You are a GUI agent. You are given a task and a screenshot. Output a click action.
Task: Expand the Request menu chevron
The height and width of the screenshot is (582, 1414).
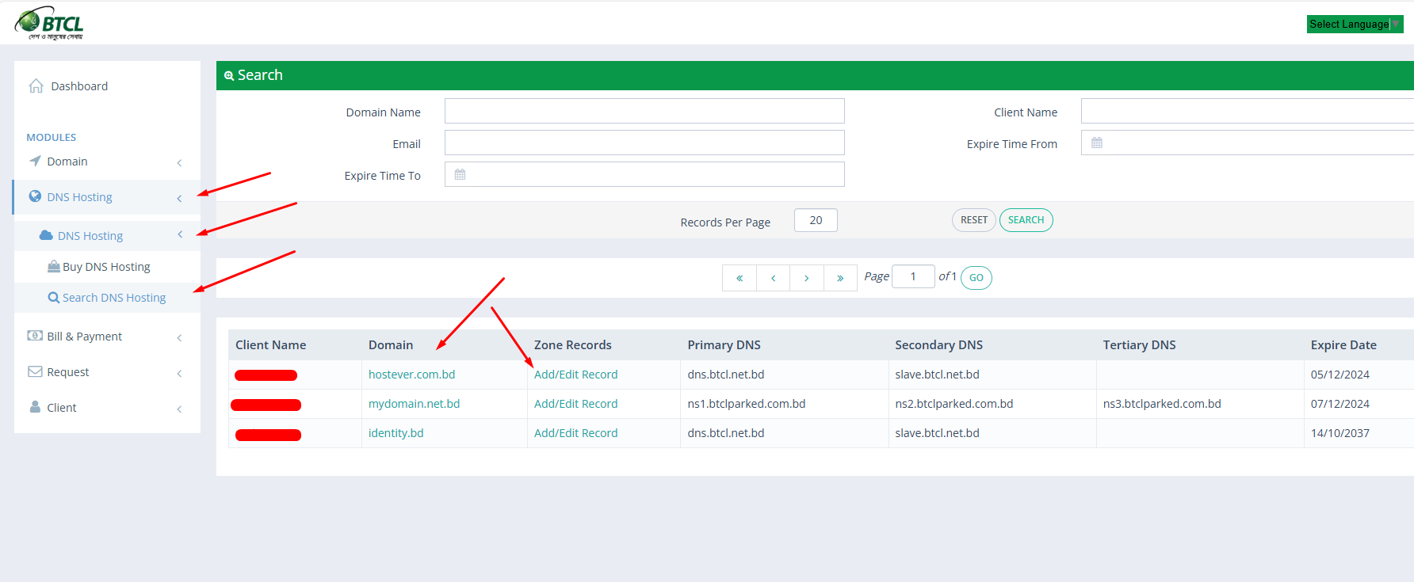click(180, 373)
